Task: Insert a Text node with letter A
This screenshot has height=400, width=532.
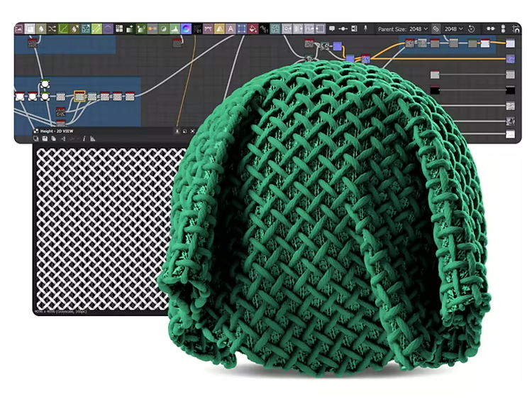Action: (231, 29)
